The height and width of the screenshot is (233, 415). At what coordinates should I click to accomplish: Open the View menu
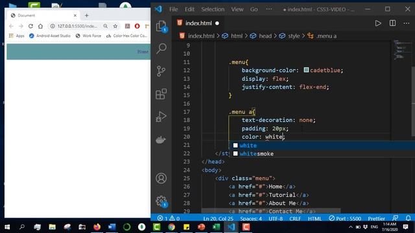click(x=237, y=9)
